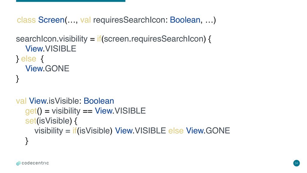Image resolution: width=307 pixels, height=173 pixels.
Task: Click the class keyword
Action: click(26, 20)
